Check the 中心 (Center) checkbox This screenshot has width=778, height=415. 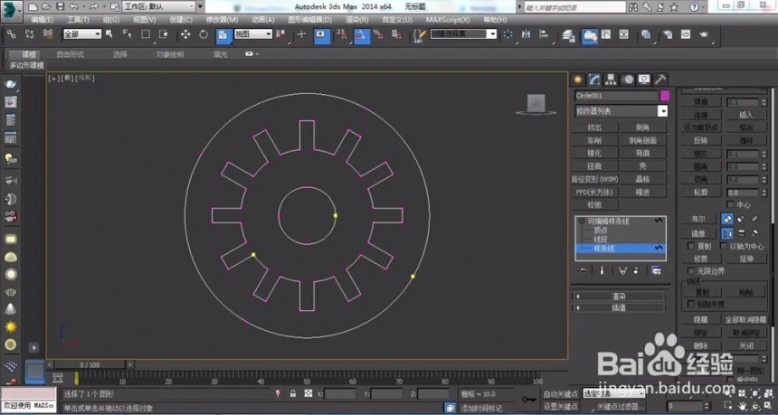pos(730,204)
